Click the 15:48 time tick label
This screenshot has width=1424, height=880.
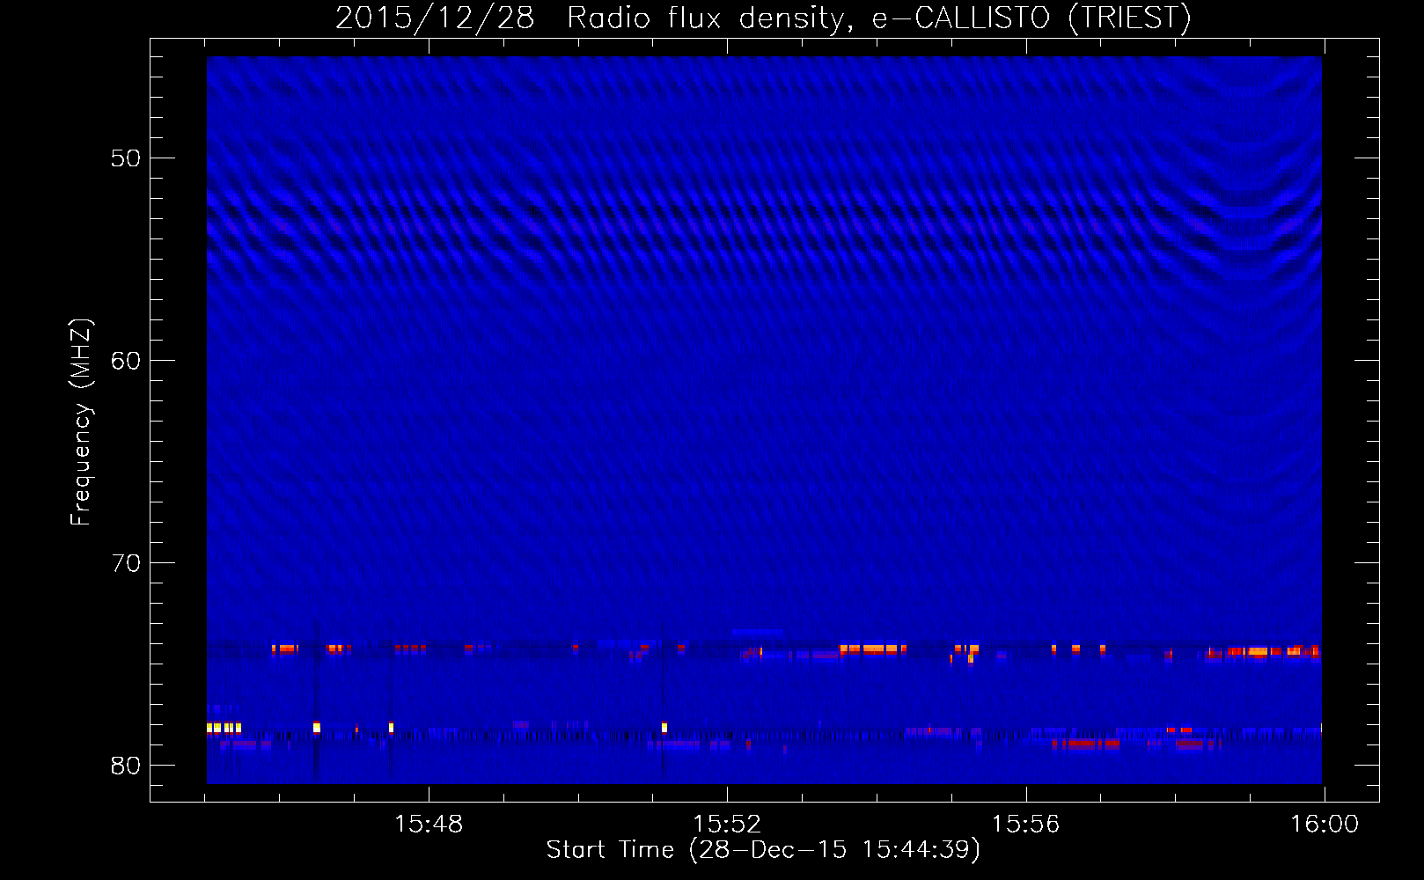(x=429, y=825)
